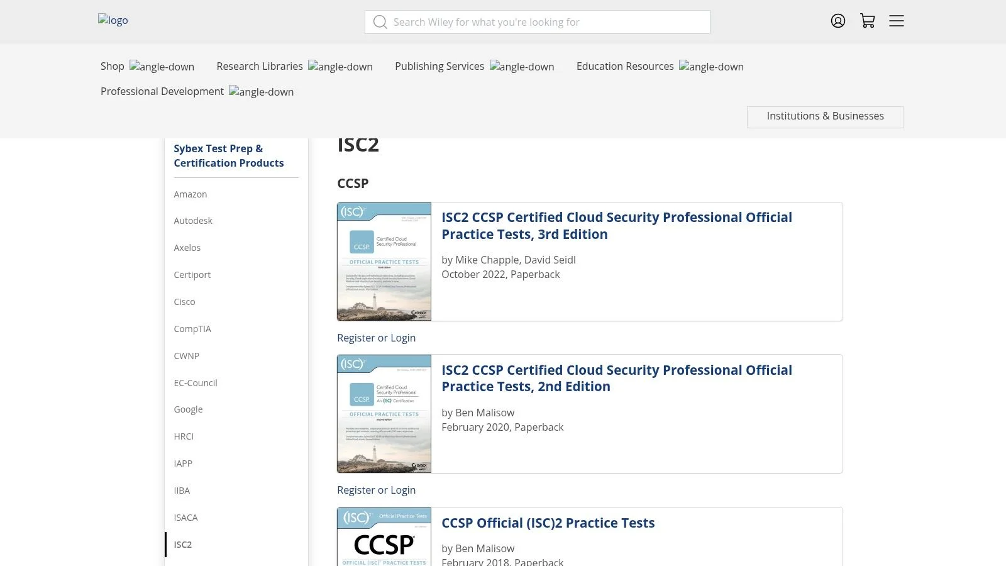Select HRCI in the sidebar
Screen dimensions: 1006x566
[x=184, y=437]
